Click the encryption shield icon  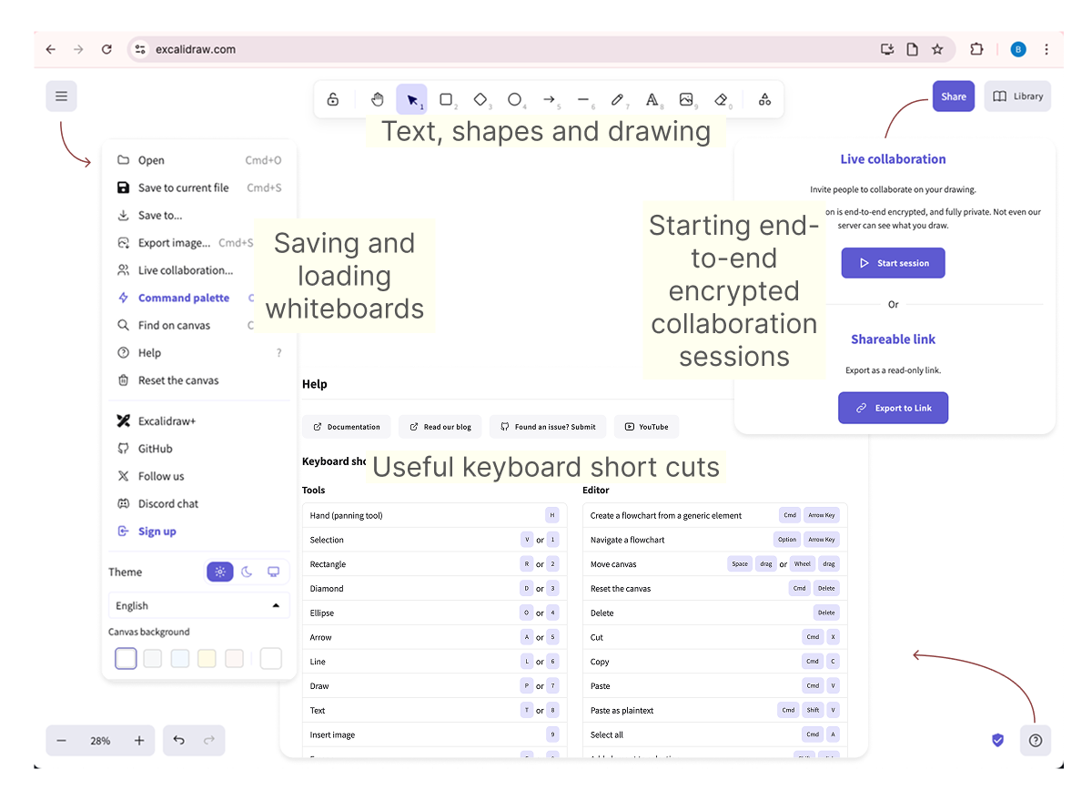point(997,741)
